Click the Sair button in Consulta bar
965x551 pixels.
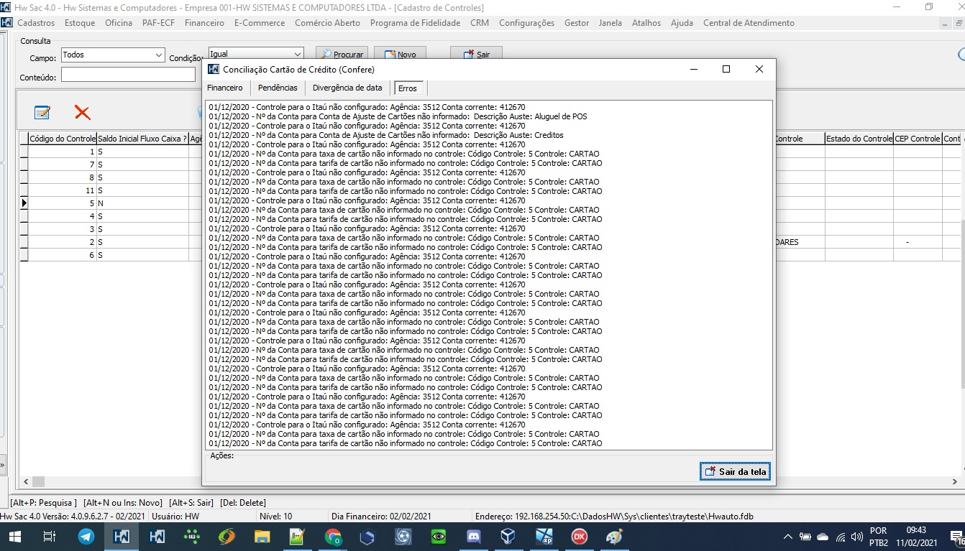[x=476, y=55]
